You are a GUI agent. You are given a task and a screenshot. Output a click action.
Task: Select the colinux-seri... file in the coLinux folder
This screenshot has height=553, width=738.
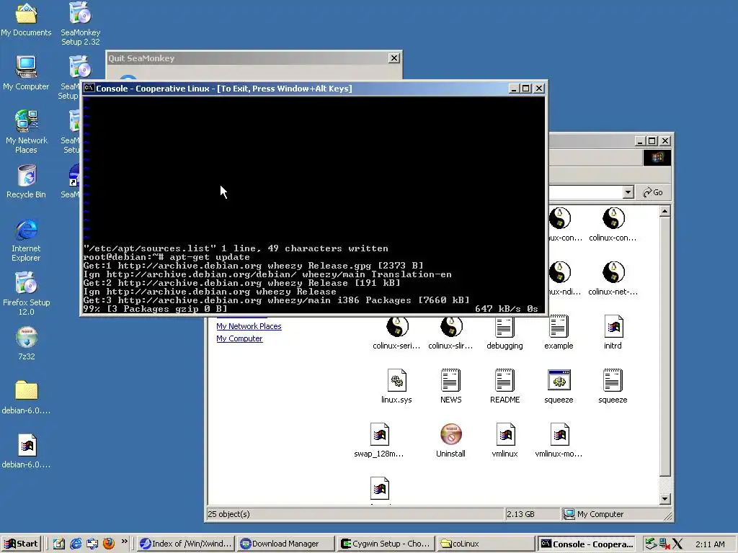[x=396, y=333]
